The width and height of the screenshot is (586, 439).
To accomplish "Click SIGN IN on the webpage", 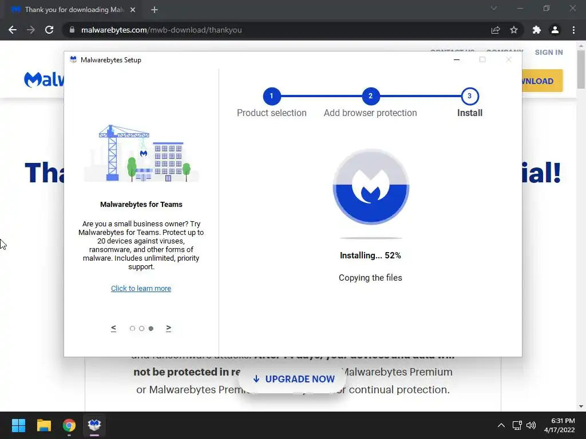I will pos(549,53).
